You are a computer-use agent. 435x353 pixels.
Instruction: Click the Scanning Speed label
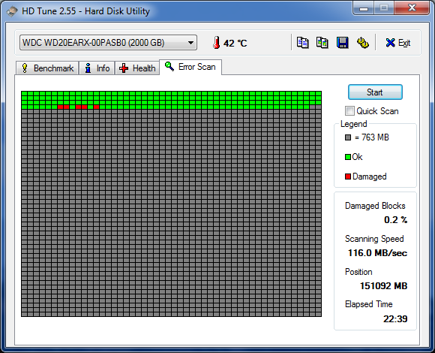[374, 239]
